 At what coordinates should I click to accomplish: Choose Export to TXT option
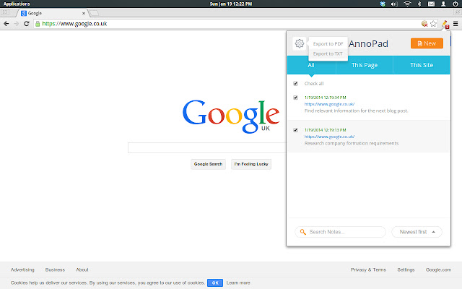[x=328, y=53]
